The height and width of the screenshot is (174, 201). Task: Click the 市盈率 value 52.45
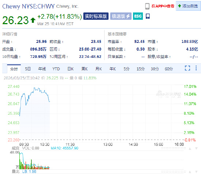[139, 41]
